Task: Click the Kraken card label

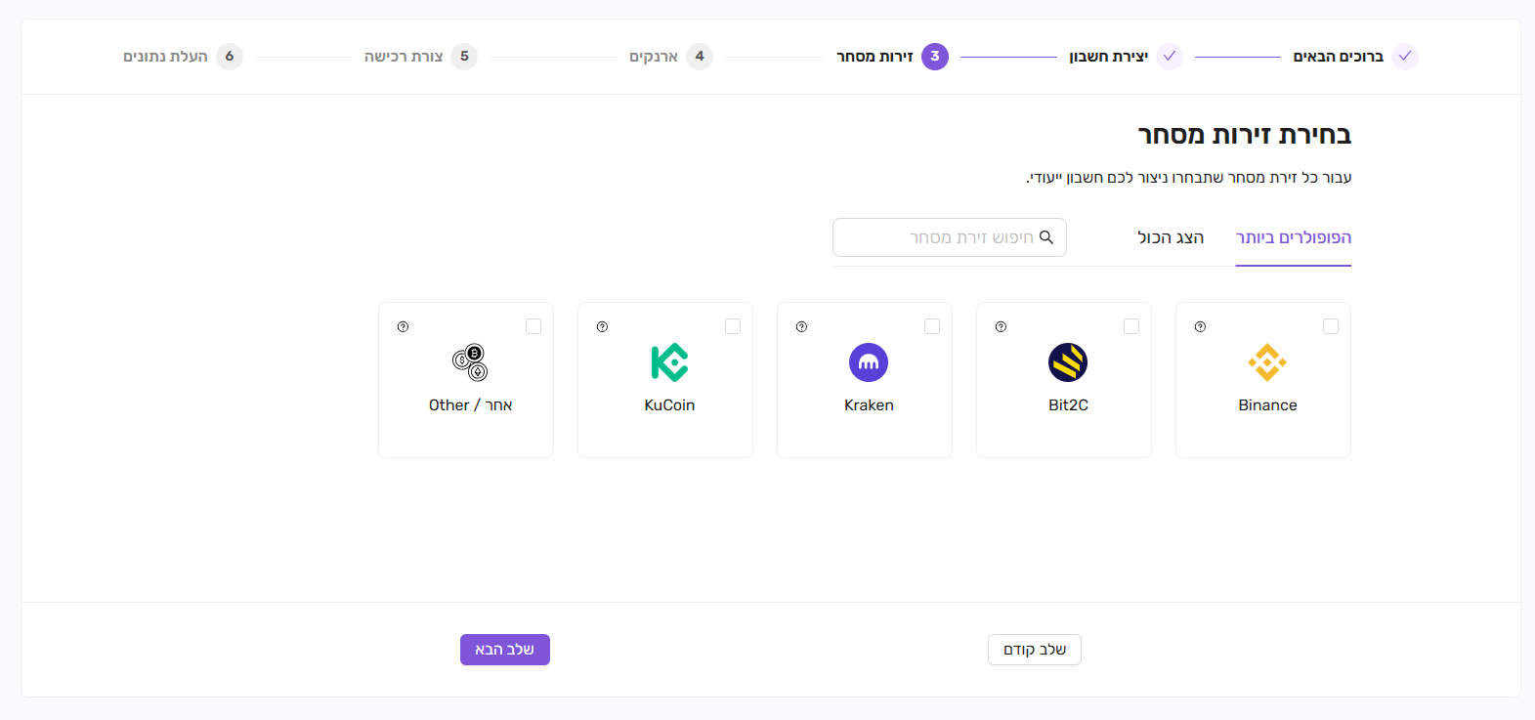Action: [x=869, y=405]
